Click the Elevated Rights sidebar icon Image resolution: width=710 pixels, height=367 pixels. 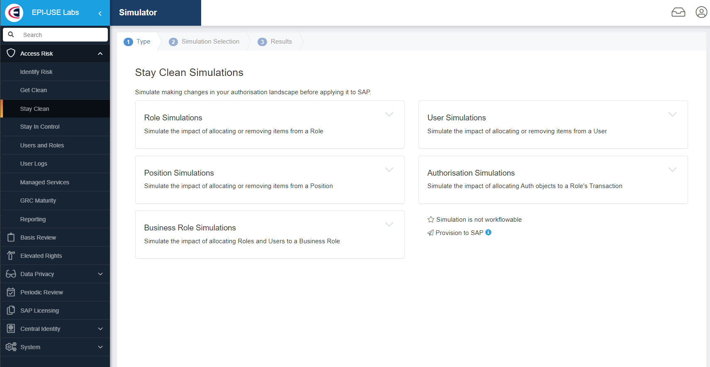coord(11,256)
